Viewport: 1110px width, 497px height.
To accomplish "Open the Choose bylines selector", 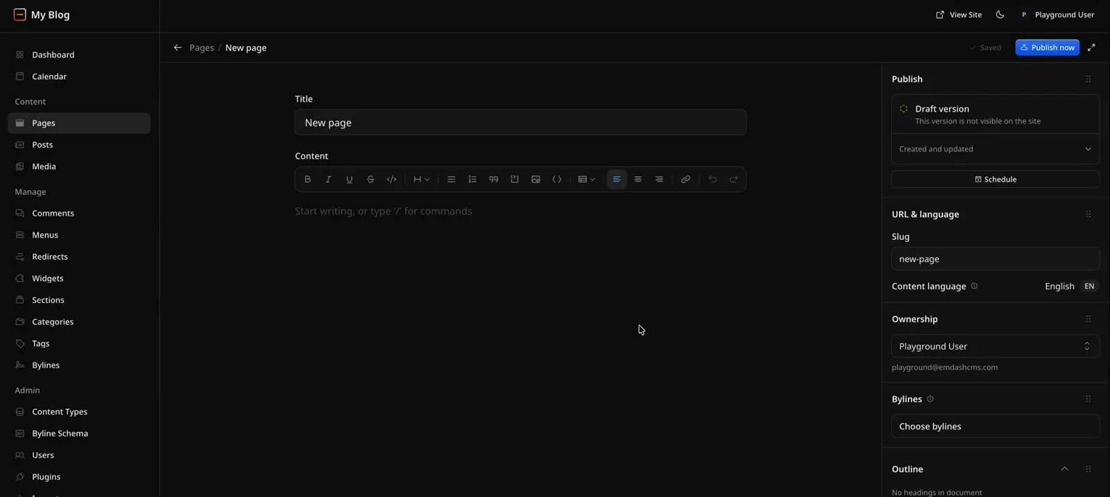I will tap(996, 426).
